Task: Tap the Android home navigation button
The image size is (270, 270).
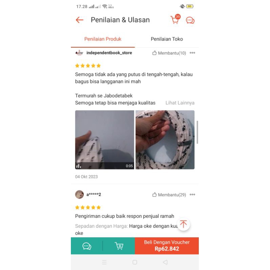Action: (135, 262)
